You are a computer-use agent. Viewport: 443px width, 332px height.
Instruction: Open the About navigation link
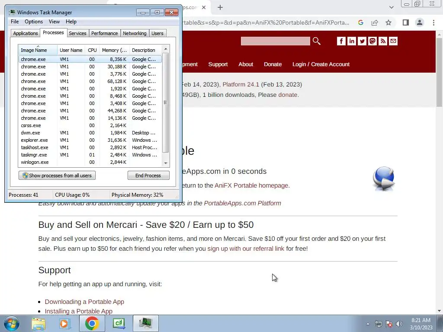pos(246,64)
